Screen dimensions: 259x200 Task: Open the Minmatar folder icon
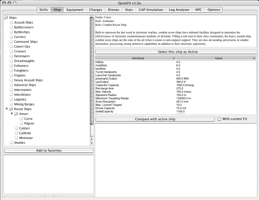point(16,138)
